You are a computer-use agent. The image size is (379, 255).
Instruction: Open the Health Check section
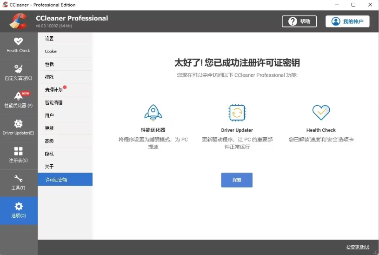pyautogui.click(x=19, y=46)
